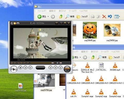Click the forward arrow in ねこ window

point(53,17)
